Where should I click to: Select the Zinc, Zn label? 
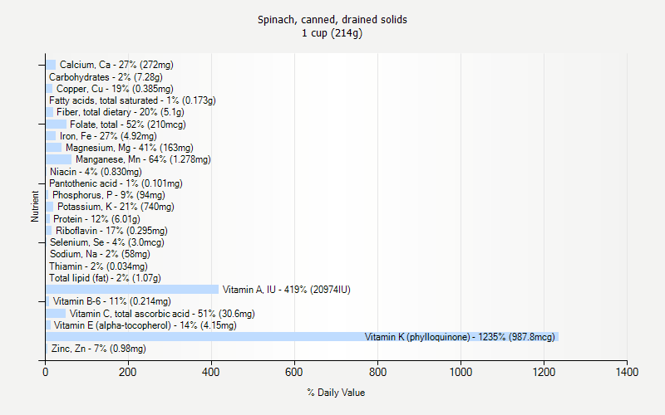[x=98, y=349]
